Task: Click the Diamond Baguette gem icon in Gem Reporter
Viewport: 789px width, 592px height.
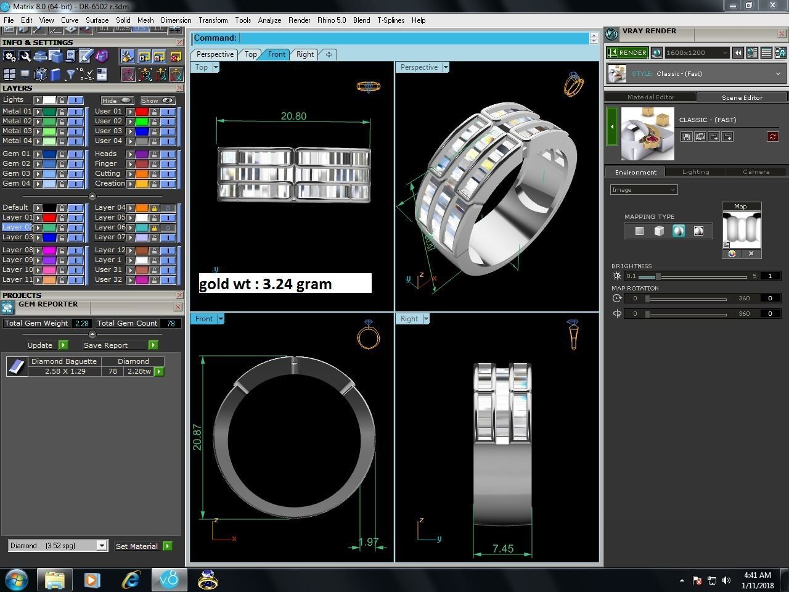Action: [16, 366]
